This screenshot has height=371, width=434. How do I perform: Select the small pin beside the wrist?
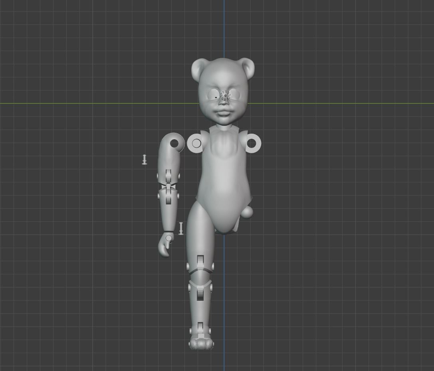(181, 228)
